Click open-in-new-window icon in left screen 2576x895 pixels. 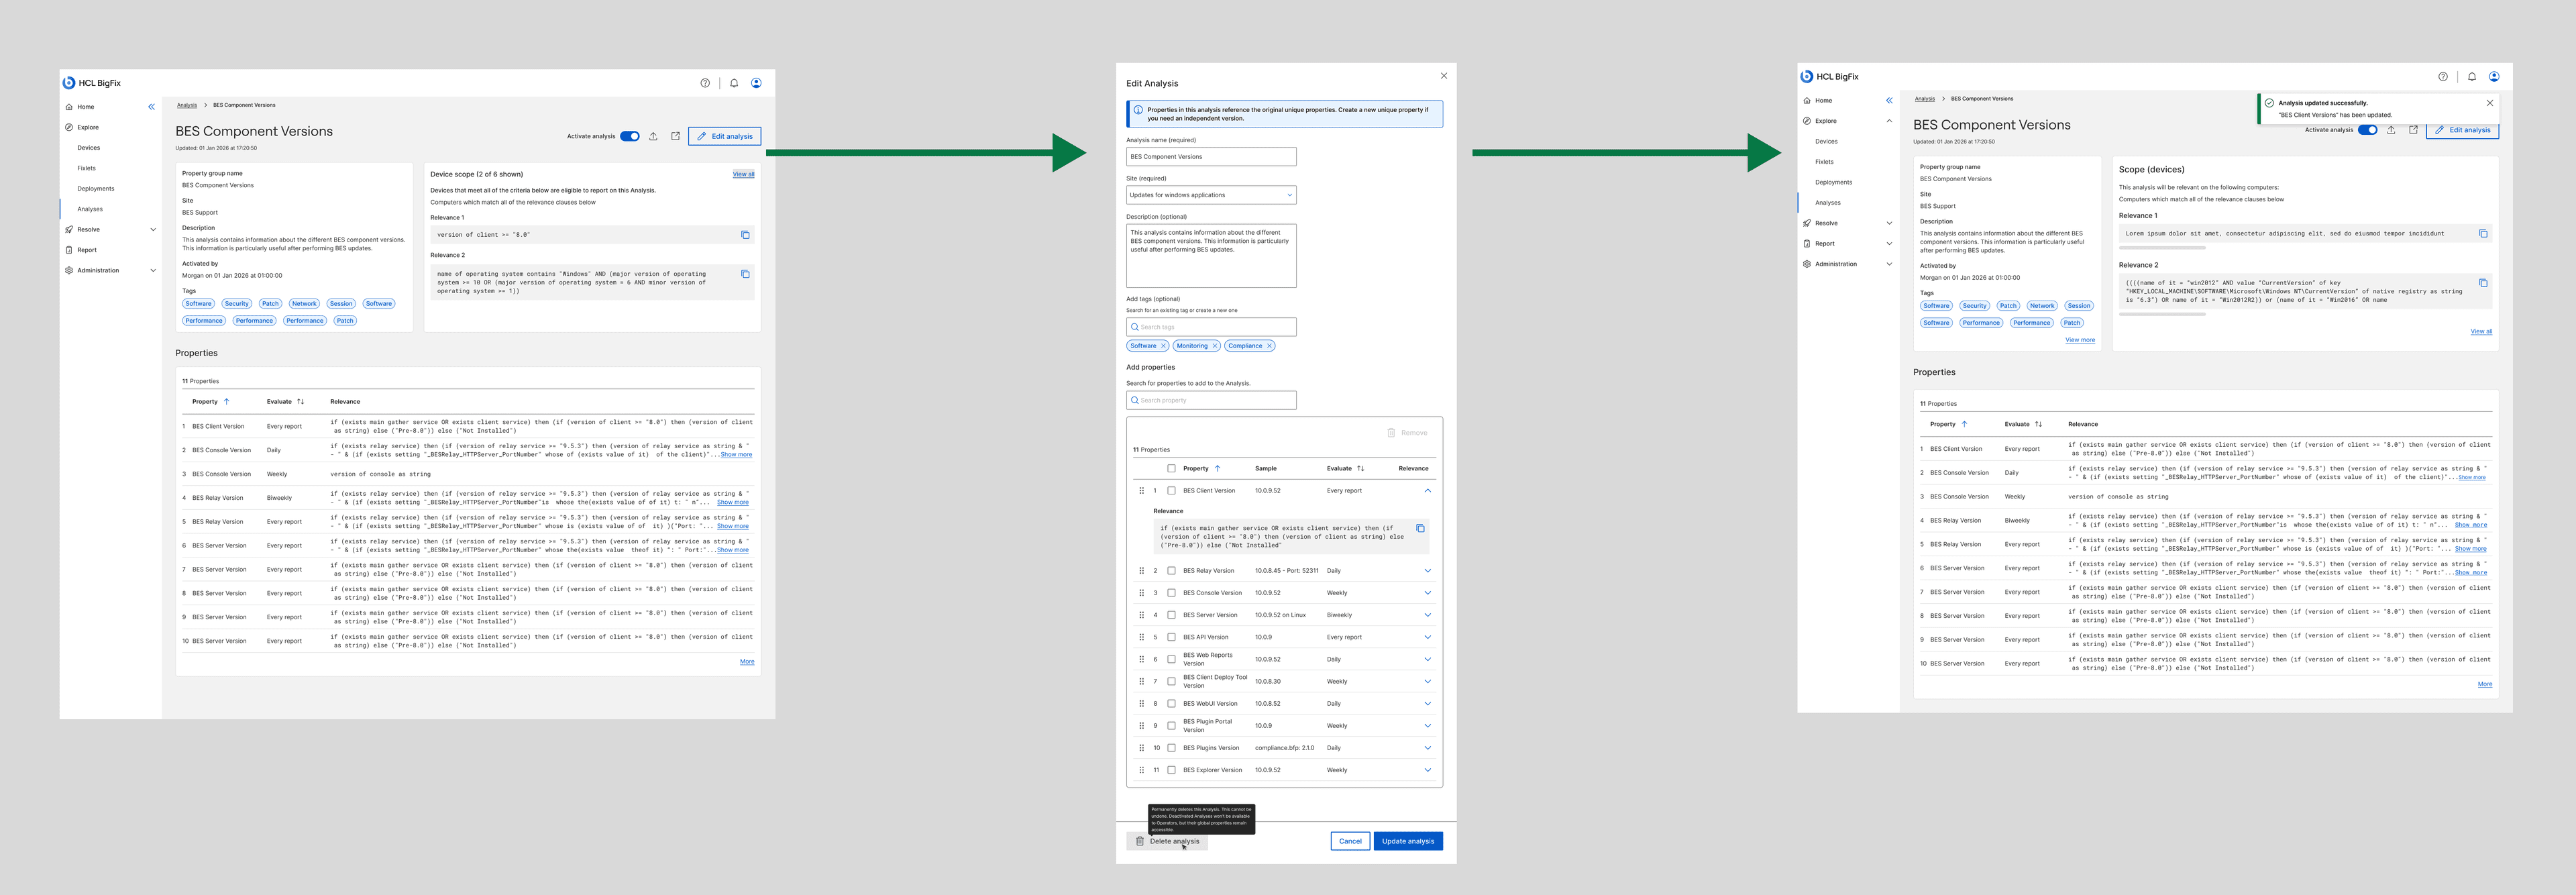tap(675, 136)
